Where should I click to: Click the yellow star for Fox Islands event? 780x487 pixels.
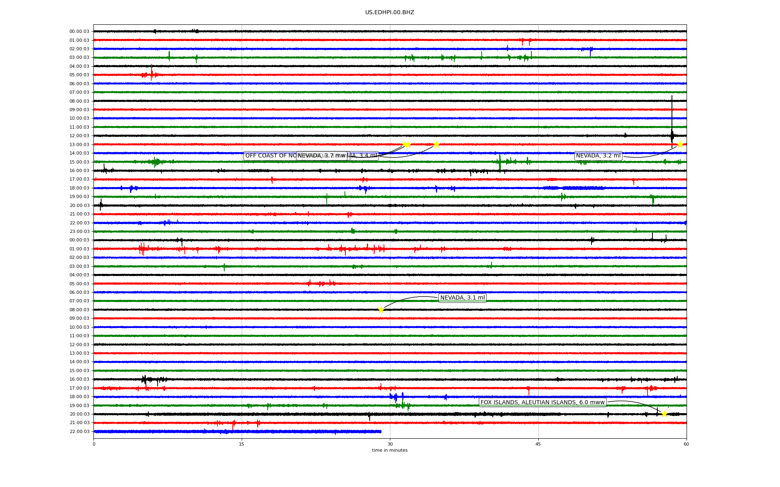(x=664, y=414)
